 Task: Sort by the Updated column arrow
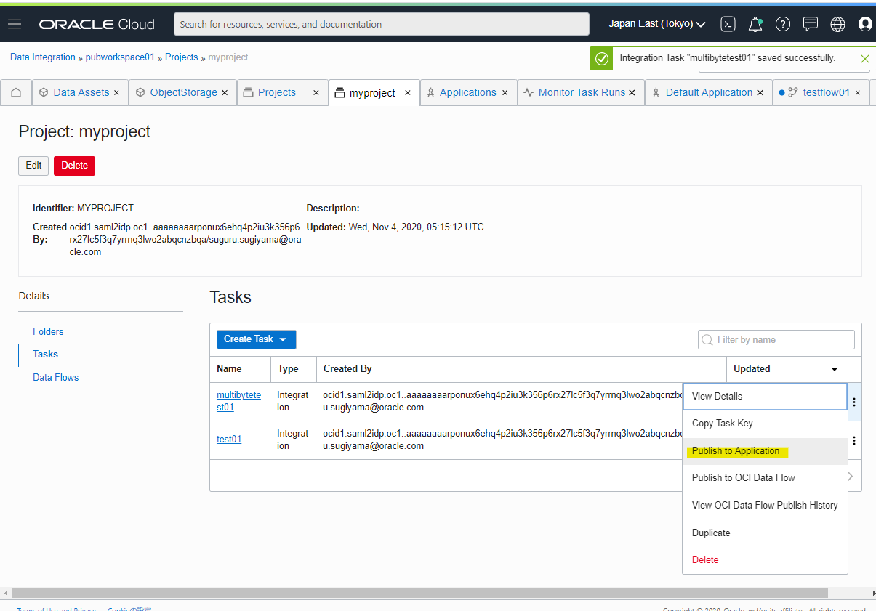[x=835, y=369]
